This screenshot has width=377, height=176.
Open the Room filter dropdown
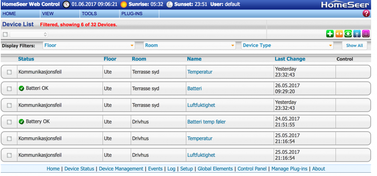point(190,46)
